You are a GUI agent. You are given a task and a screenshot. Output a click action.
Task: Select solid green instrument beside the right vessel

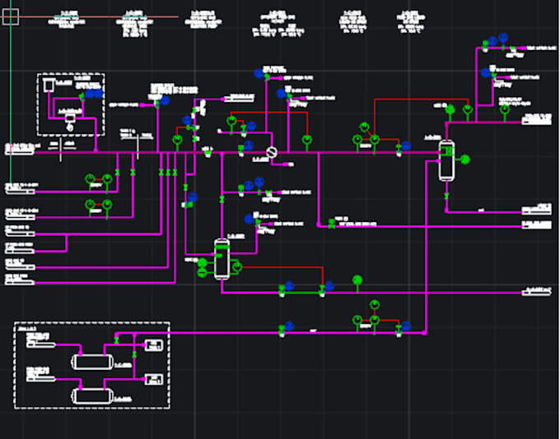pyautogui.click(x=464, y=159)
